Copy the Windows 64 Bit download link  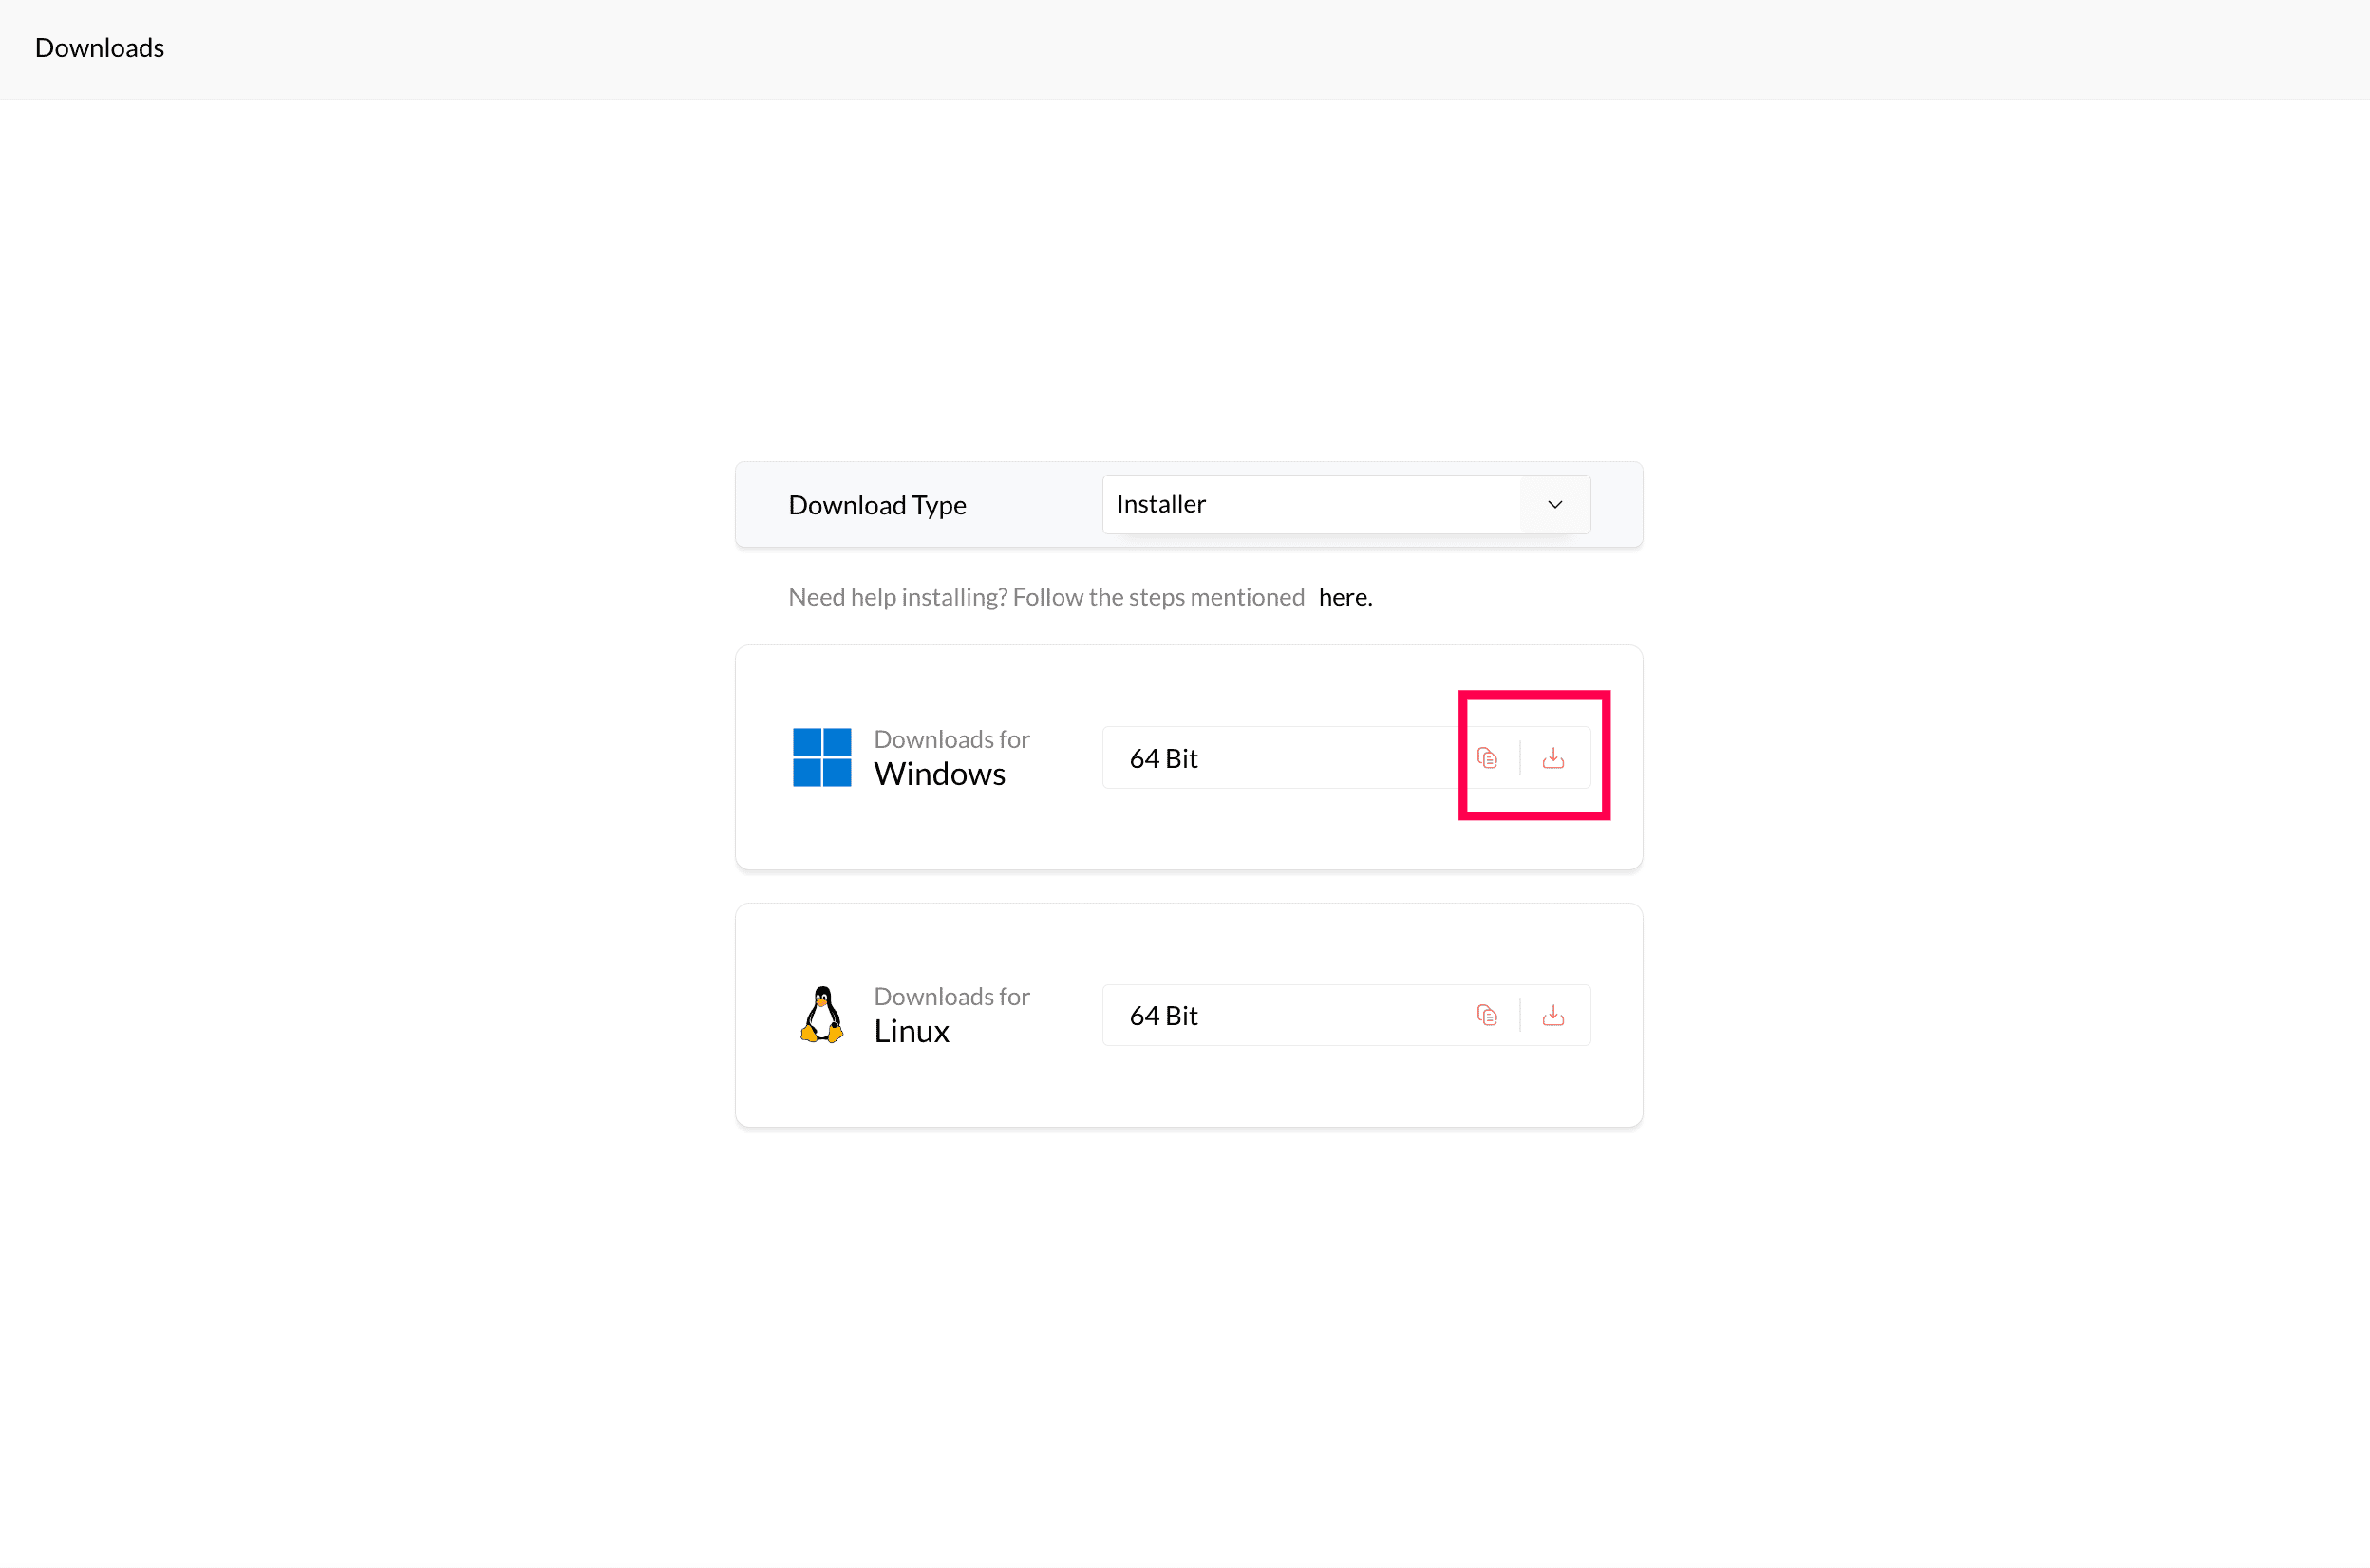tap(1487, 758)
